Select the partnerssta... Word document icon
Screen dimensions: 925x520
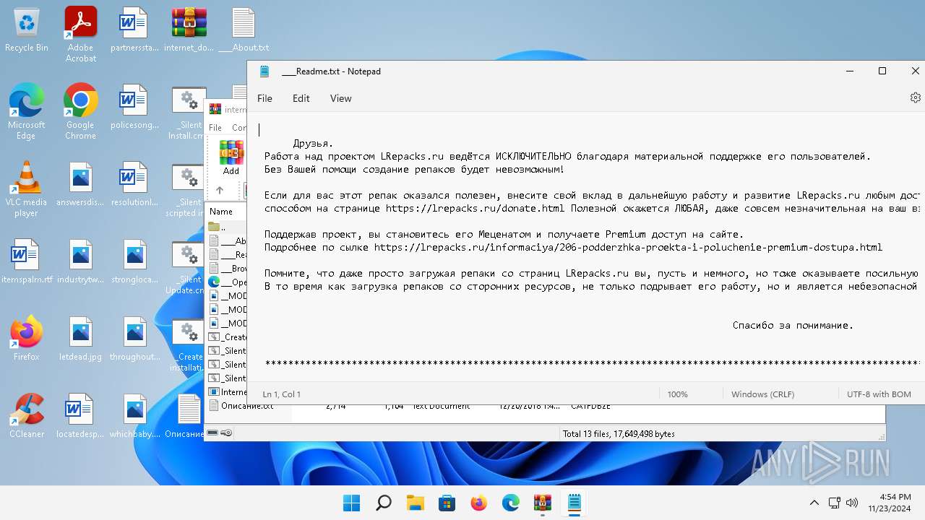tap(134, 30)
